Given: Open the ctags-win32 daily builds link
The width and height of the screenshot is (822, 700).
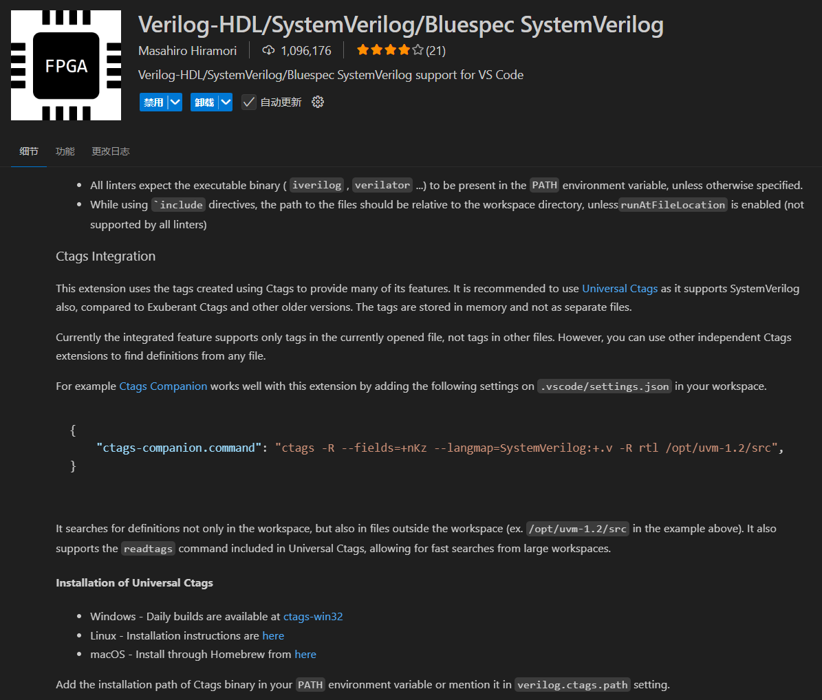Looking at the screenshot, I should [x=313, y=617].
